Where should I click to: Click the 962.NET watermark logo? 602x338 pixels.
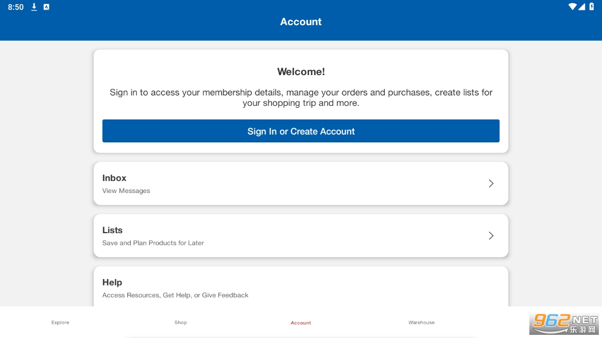(x=564, y=324)
